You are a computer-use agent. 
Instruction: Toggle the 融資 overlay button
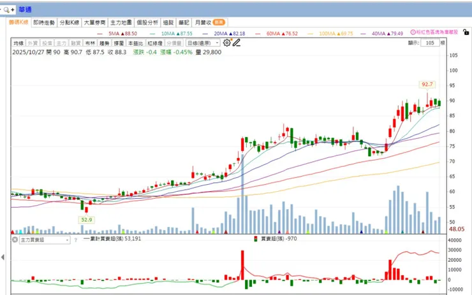pyautogui.click(x=76, y=43)
